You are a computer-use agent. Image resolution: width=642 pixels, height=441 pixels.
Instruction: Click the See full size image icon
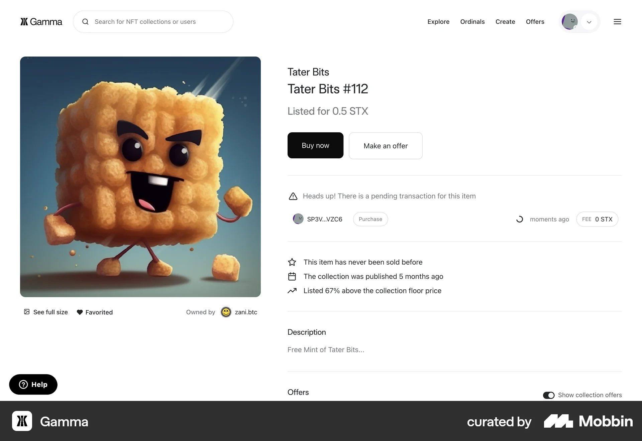[x=27, y=312]
